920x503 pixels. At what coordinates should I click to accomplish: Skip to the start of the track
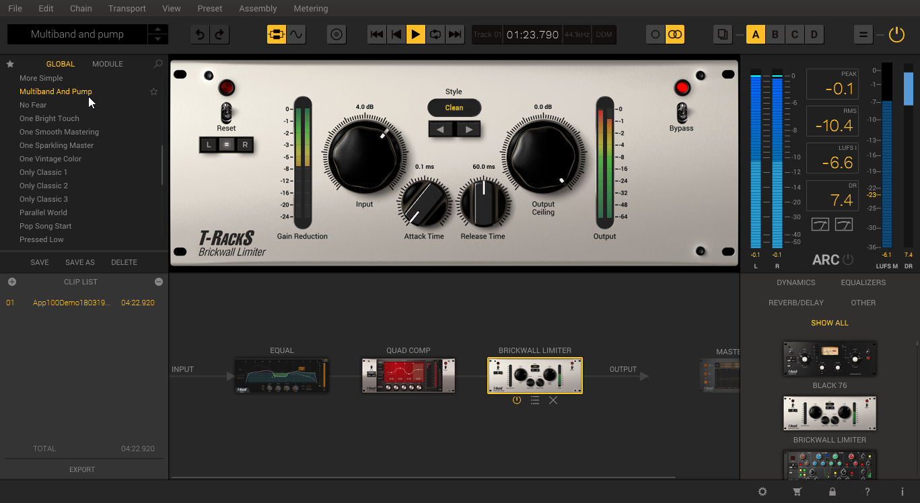tap(377, 34)
